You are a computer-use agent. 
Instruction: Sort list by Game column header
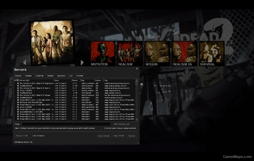[x=63, y=80]
